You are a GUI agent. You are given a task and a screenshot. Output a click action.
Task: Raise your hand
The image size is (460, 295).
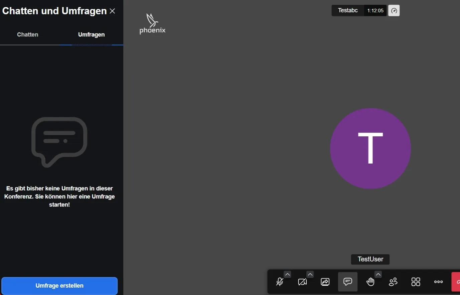click(x=370, y=282)
